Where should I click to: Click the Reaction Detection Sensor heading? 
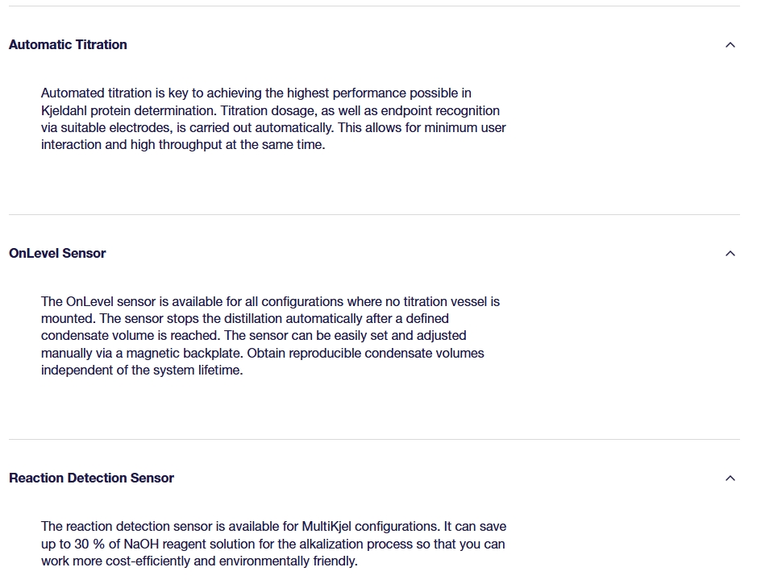(91, 478)
